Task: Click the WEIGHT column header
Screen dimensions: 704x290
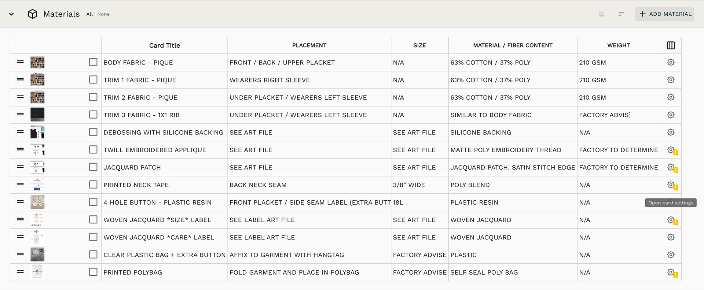Action: (619, 45)
